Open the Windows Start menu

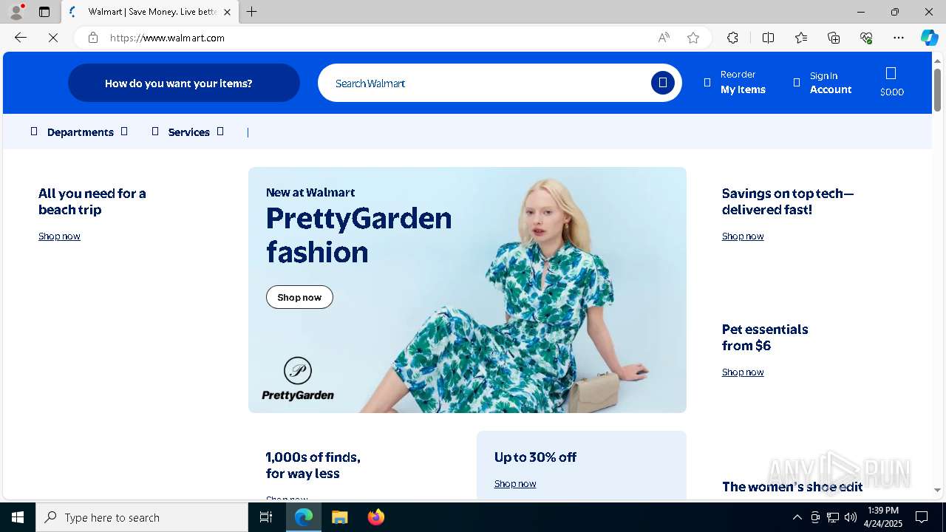[x=18, y=517]
